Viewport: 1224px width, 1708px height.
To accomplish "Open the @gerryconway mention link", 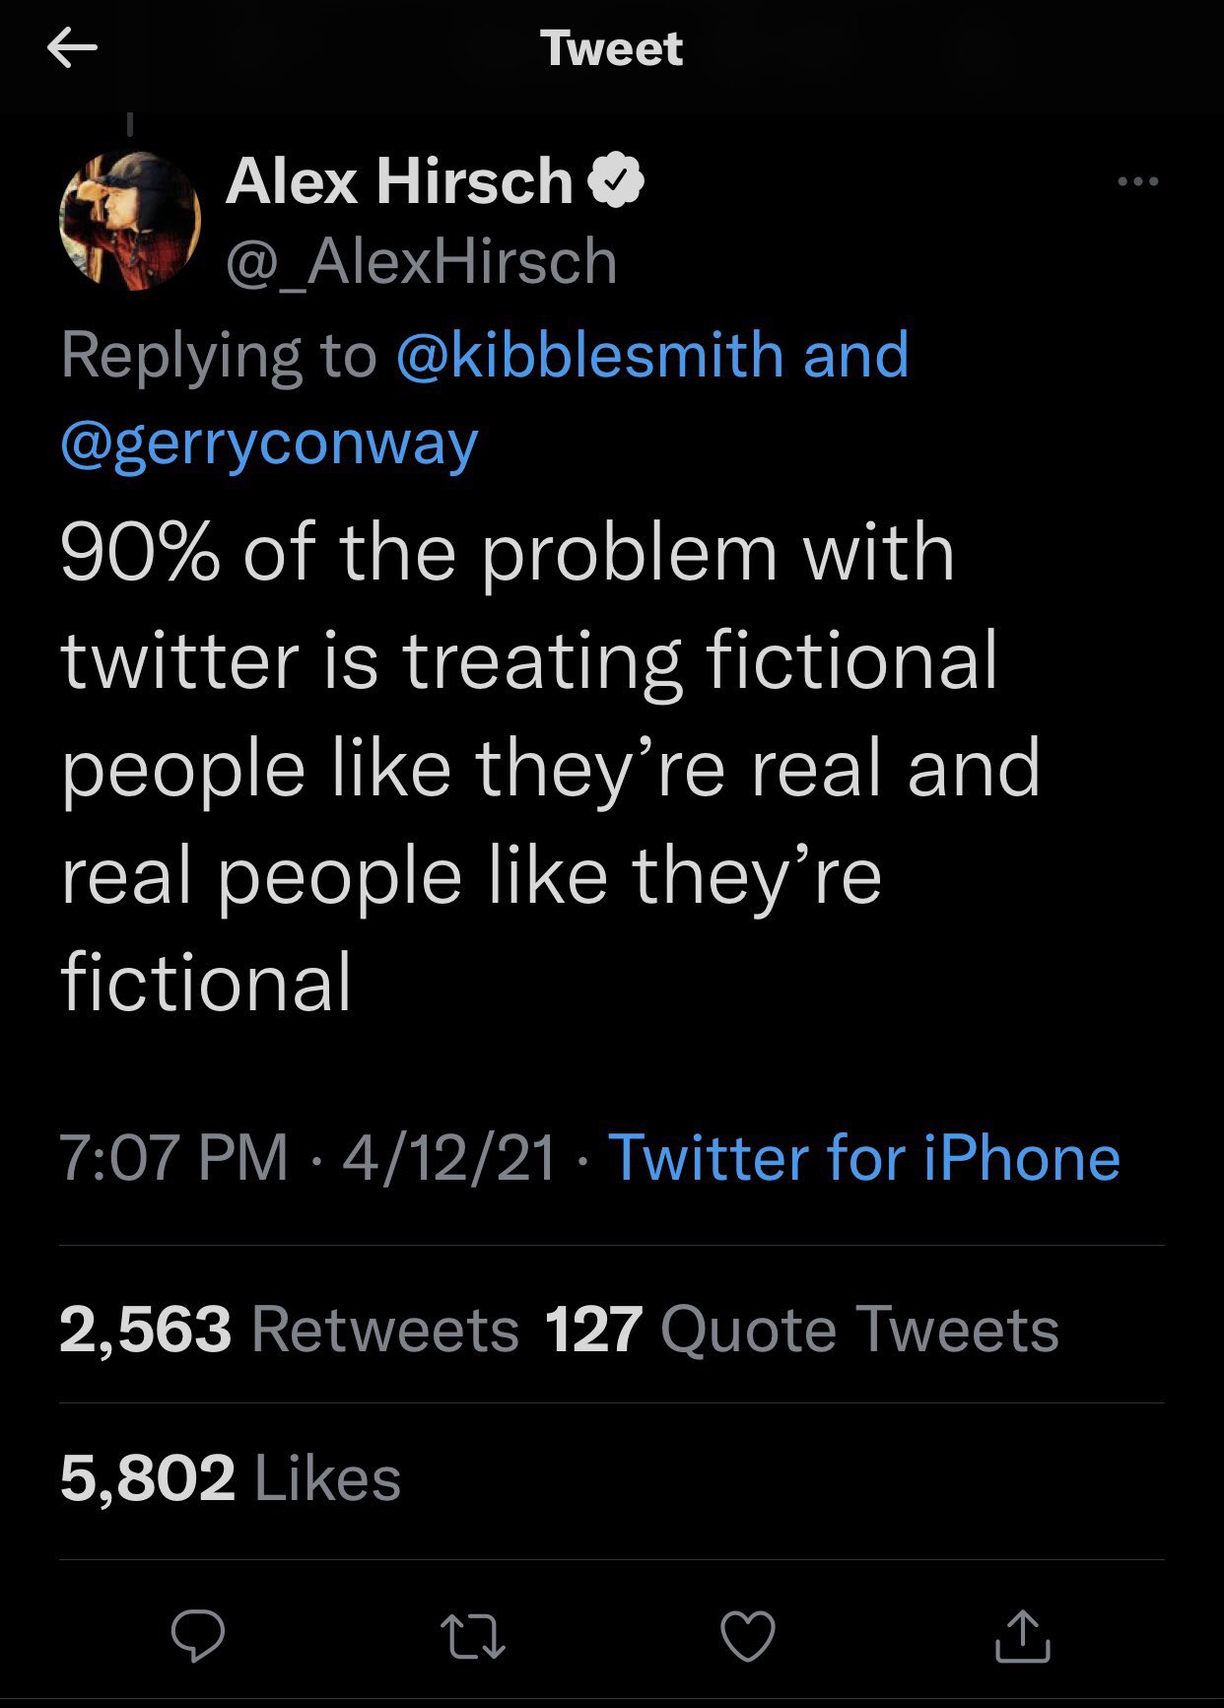I will [x=269, y=443].
